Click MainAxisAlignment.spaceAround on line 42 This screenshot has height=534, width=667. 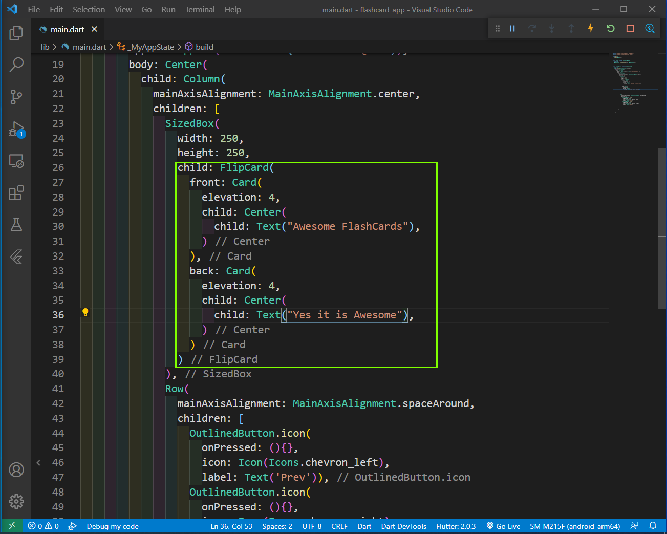pyautogui.click(x=381, y=403)
